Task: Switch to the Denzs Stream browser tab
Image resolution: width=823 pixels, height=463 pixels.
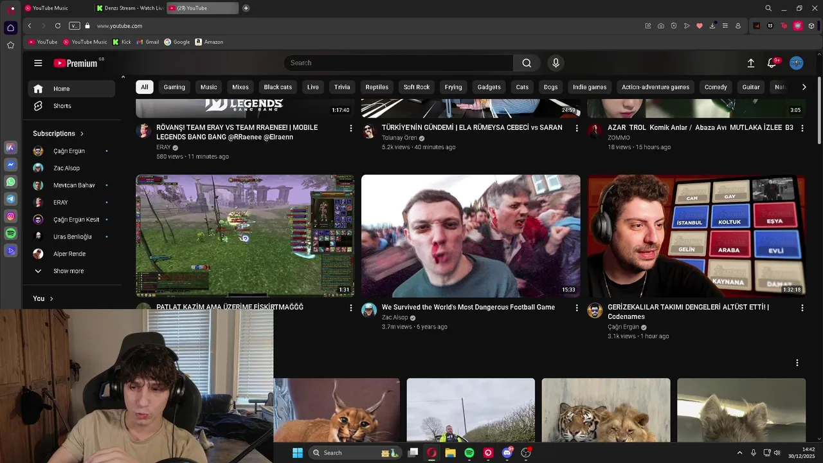Action: tap(131, 8)
